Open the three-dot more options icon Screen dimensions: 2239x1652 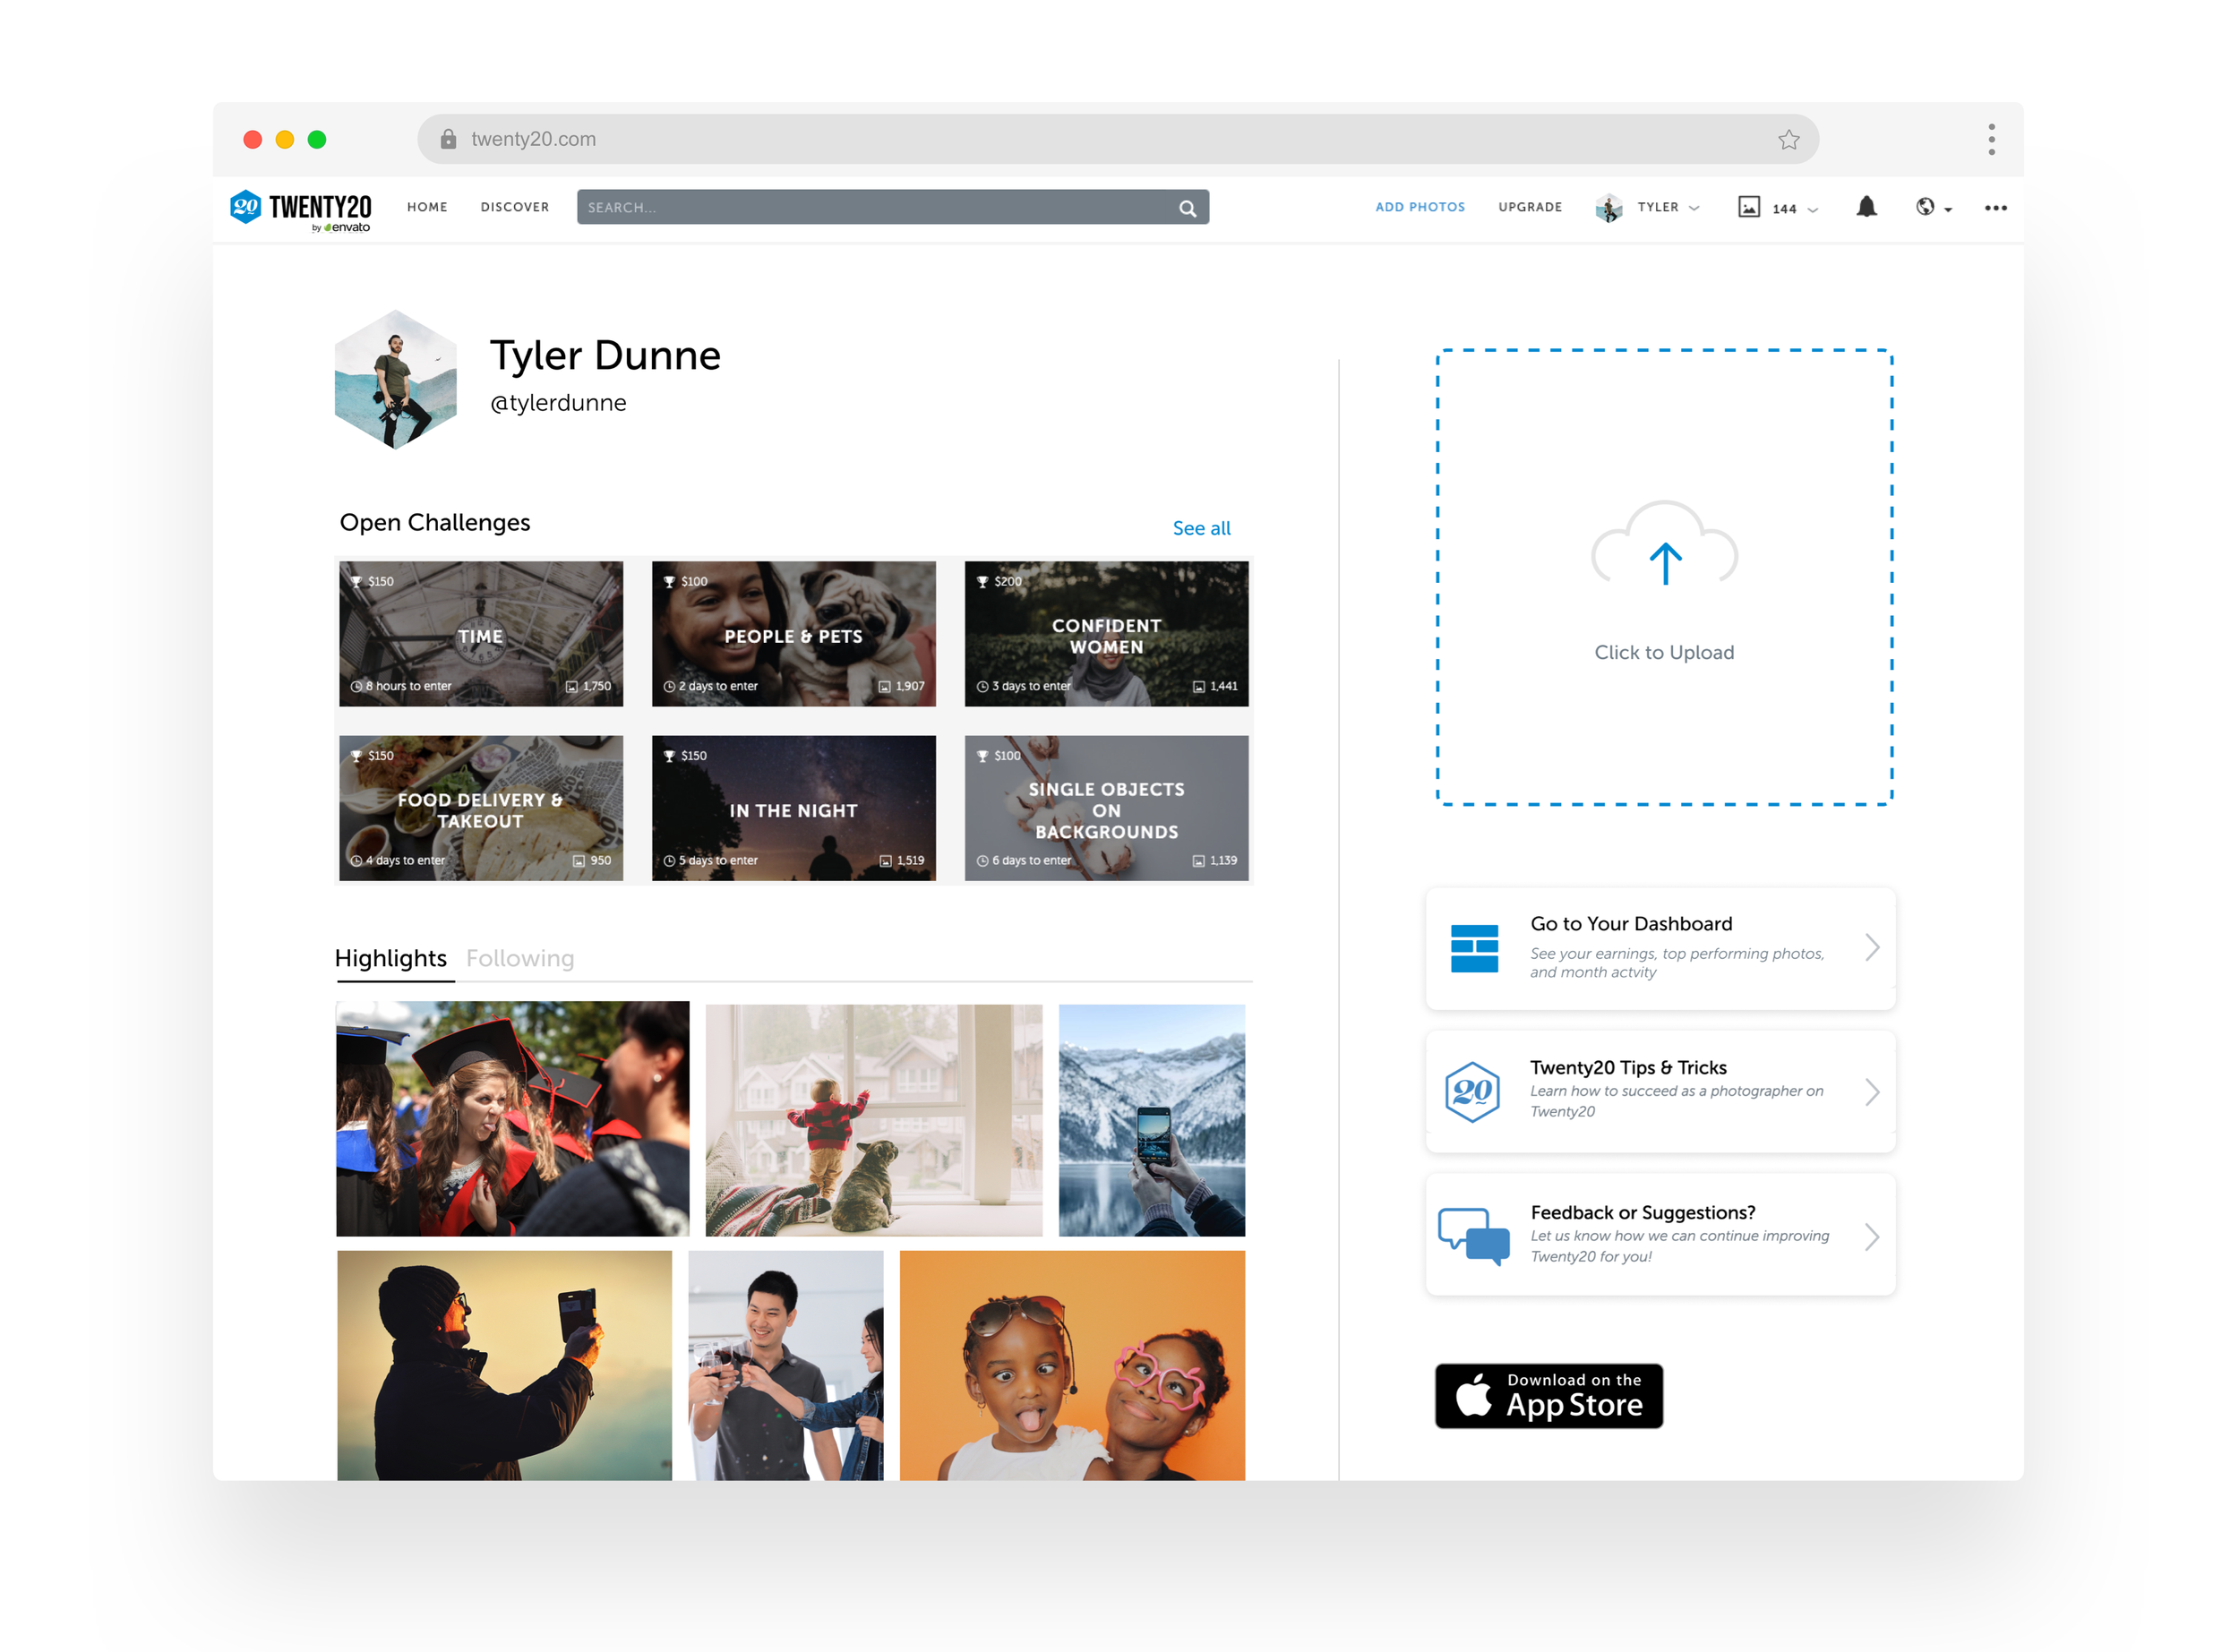pos(1995,208)
